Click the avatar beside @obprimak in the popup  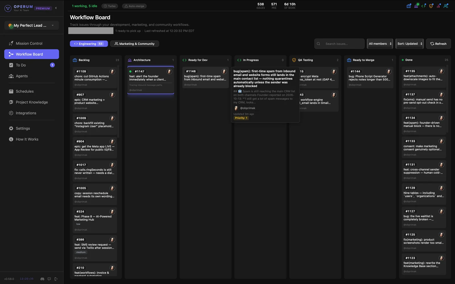coord(236,108)
